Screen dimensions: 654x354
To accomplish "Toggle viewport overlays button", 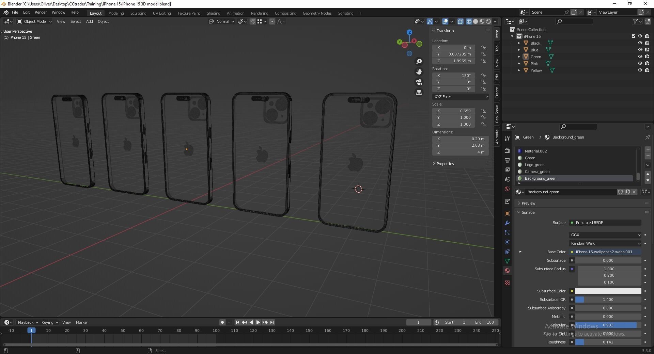I will pos(445,21).
